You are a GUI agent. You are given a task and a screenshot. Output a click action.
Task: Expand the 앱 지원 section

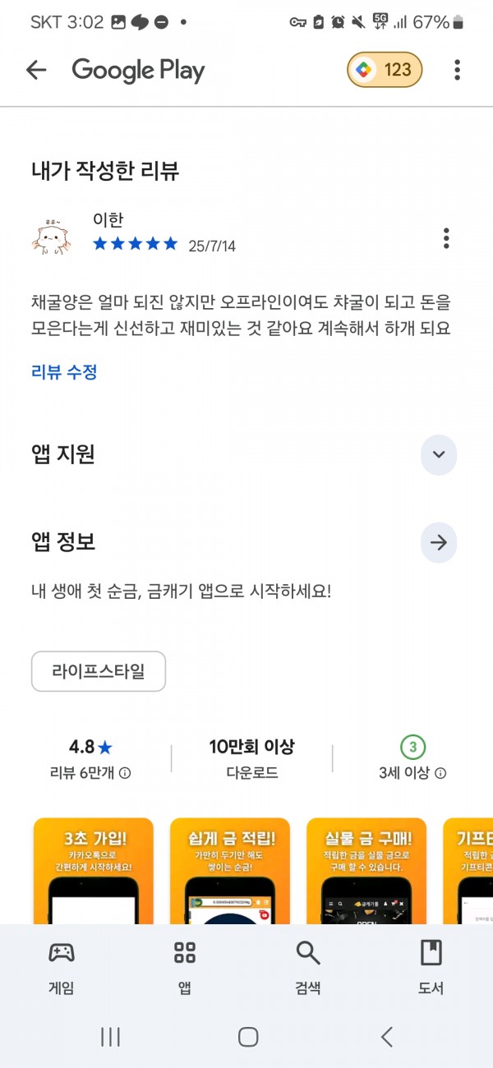click(x=439, y=454)
